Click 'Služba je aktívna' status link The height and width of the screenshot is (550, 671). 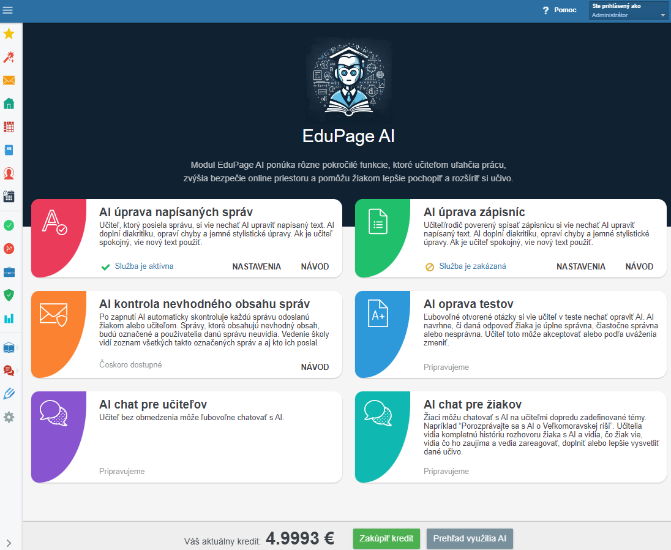144,266
